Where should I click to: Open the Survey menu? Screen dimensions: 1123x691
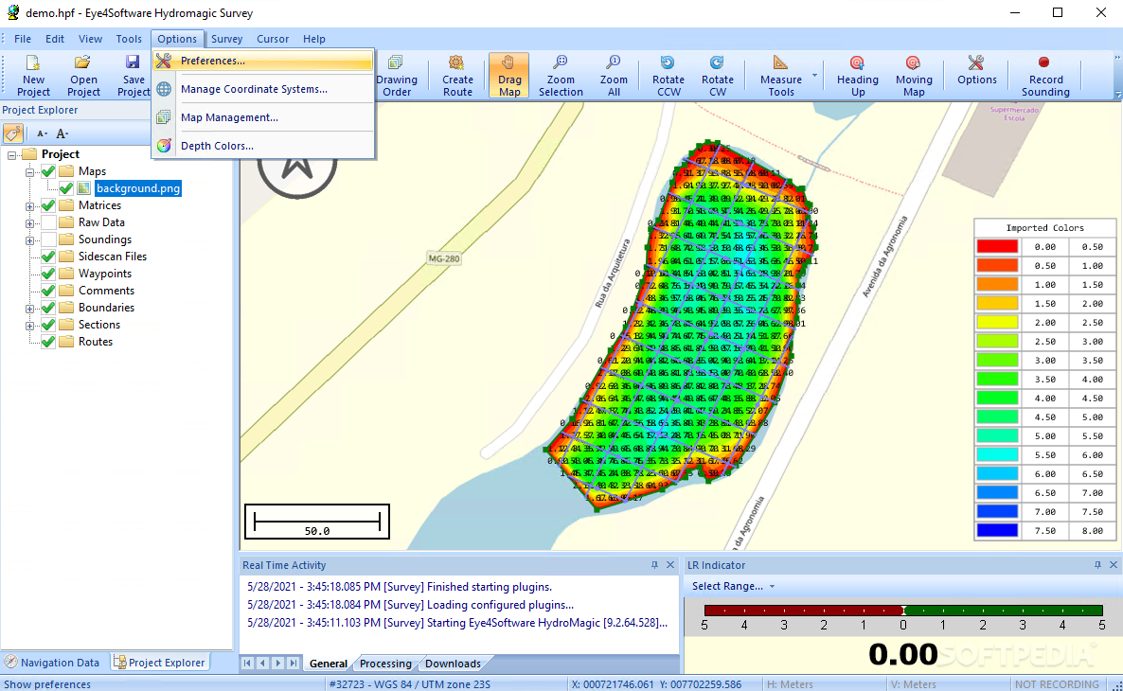tap(226, 39)
